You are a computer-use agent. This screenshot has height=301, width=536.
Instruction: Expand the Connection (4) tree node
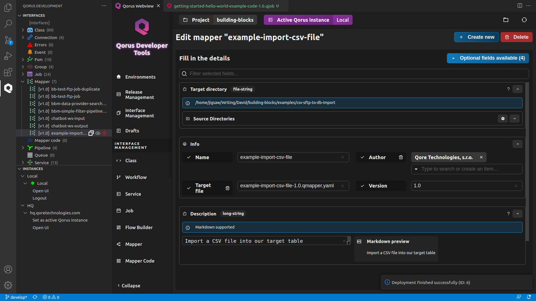click(23, 37)
